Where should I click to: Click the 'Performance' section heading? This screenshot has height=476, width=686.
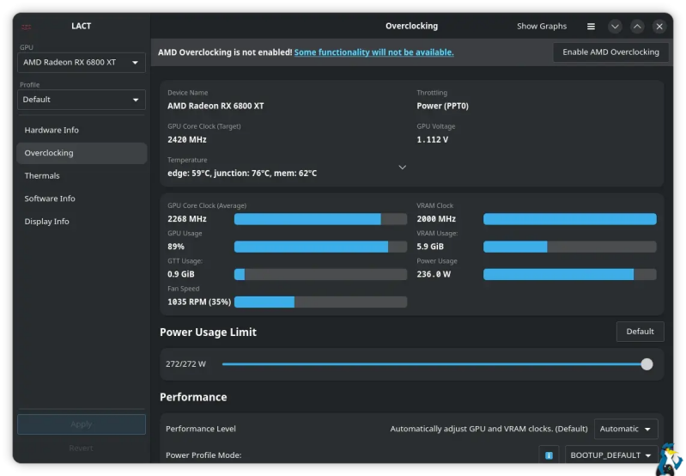pos(193,397)
